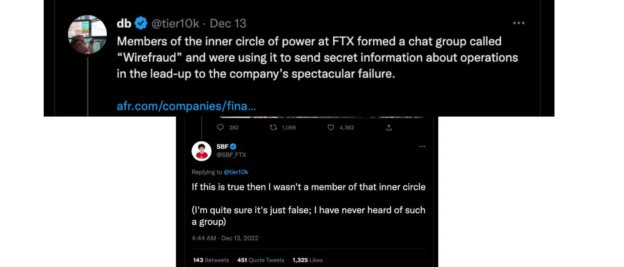Open SBF's profile picture

coord(201,151)
